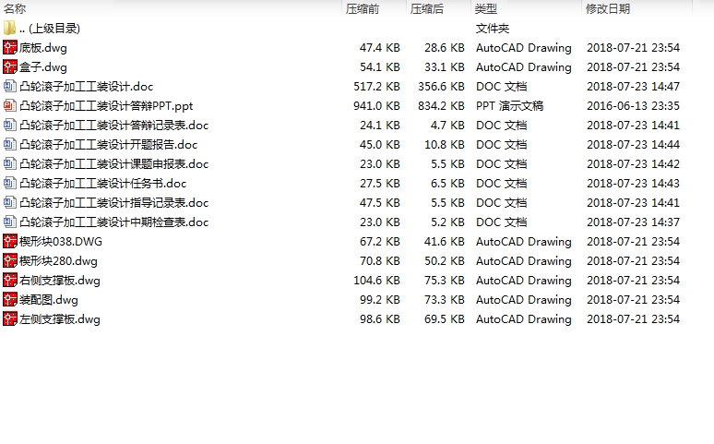Click the 50.2 KB compressed size cell
This screenshot has height=444, width=714.
pyautogui.click(x=445, y=260)
